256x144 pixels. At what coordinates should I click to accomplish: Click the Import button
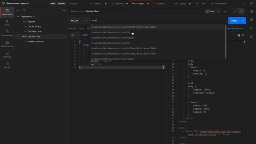[x=62, y=4]
